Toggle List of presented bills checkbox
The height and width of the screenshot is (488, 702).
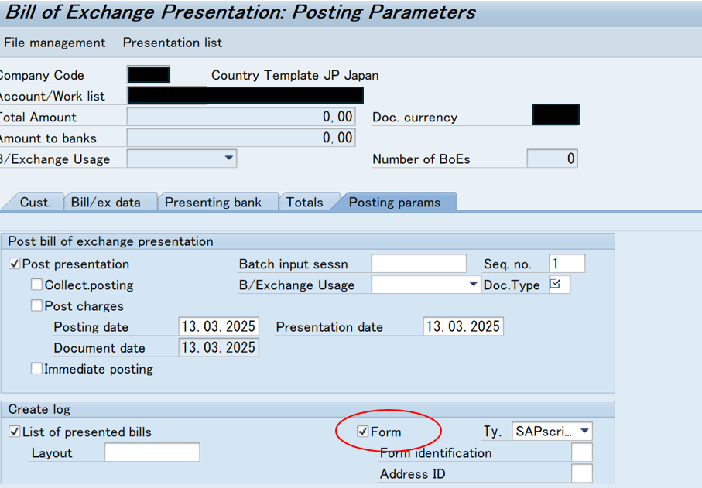15,432
